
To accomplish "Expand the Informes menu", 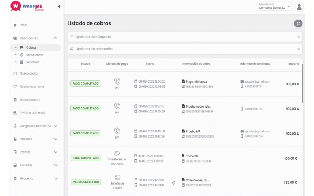I will (56, 139).
